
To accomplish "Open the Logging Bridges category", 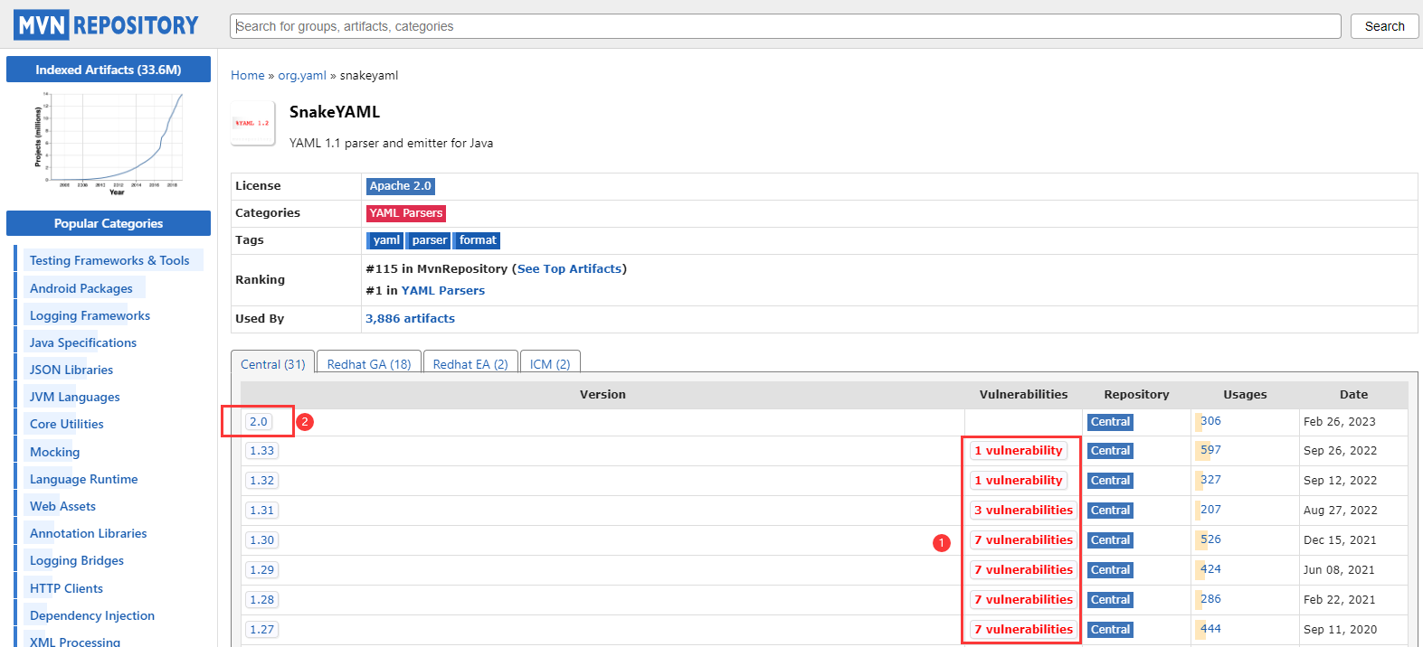I will tap(77, 560).
